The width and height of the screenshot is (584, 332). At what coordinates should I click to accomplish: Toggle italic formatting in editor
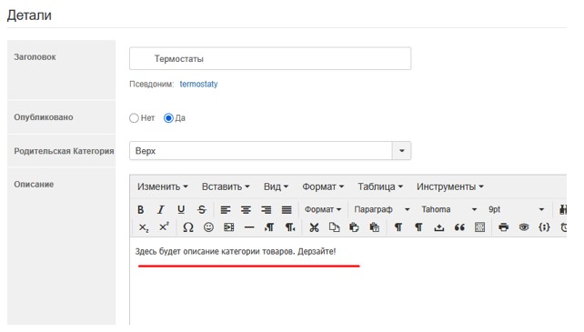click(160, 210)
